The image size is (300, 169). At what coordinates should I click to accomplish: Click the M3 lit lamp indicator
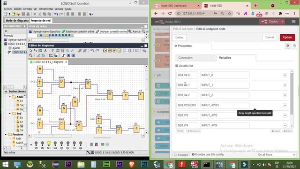tap(49, 143)
